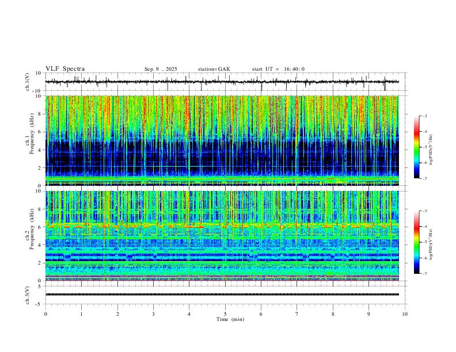Click the "-3" tick on ch.1 color bar
The height and width of the screenshot is (352, 456).
pos(424,116)
